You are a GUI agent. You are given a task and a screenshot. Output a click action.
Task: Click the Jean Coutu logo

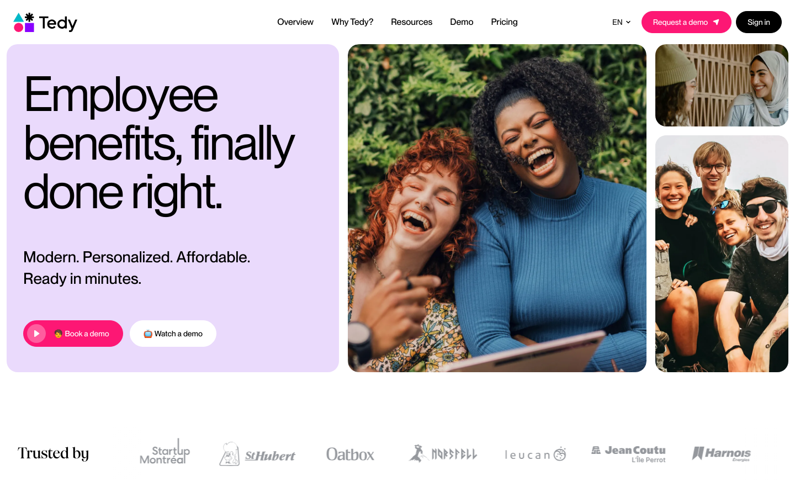click(628, 454)
